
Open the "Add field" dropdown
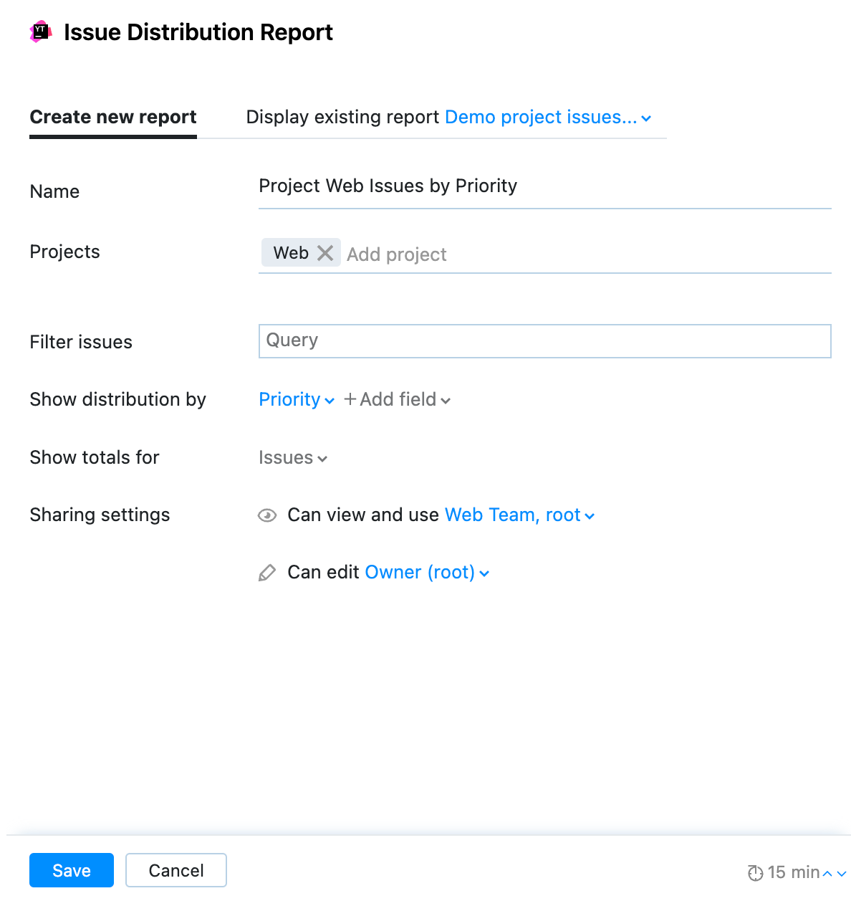coord(399,399)
